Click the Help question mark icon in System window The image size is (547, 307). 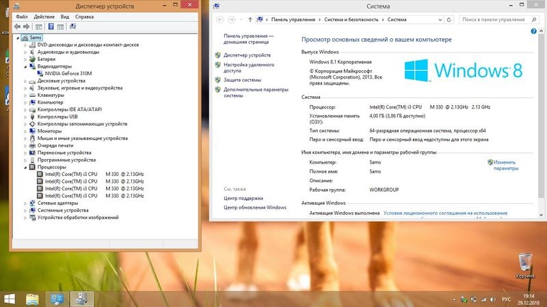533,31
